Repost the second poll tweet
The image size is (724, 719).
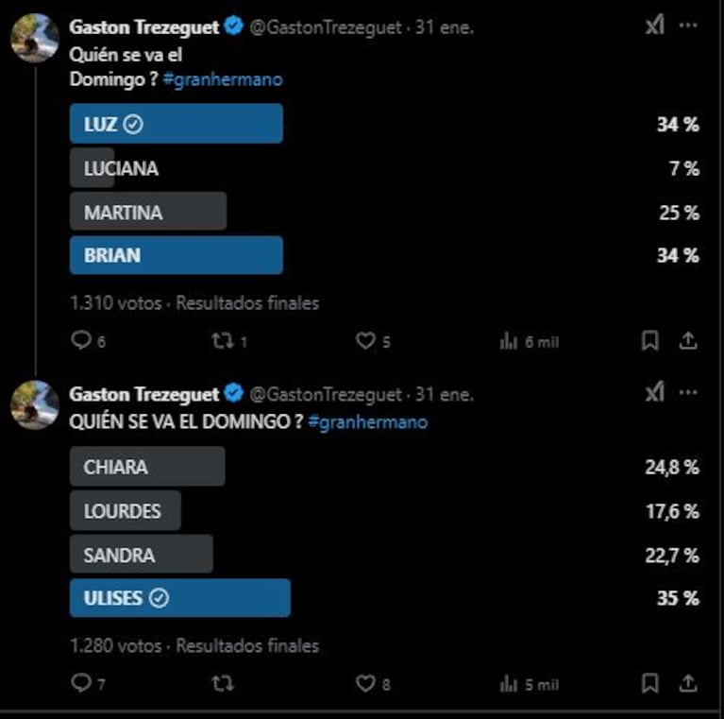[223, 683]
